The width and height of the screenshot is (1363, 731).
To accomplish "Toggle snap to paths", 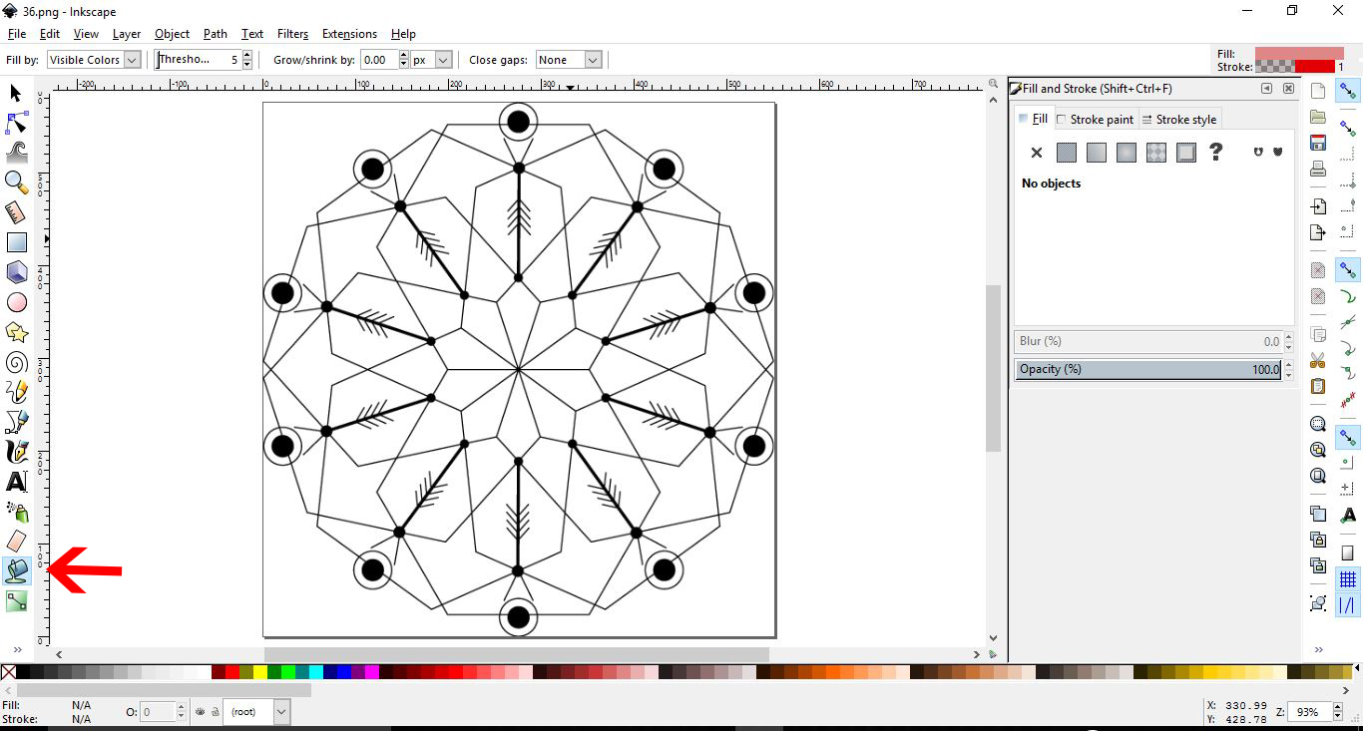I will tap(1348, 296).
